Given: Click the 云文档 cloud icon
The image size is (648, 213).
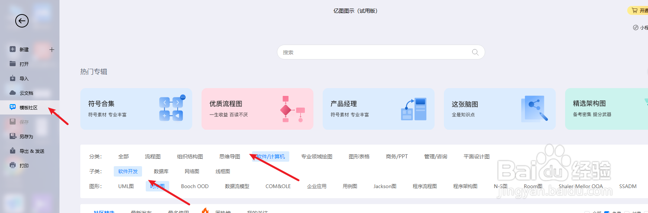Looking at the screenshot, I should 13,93.
